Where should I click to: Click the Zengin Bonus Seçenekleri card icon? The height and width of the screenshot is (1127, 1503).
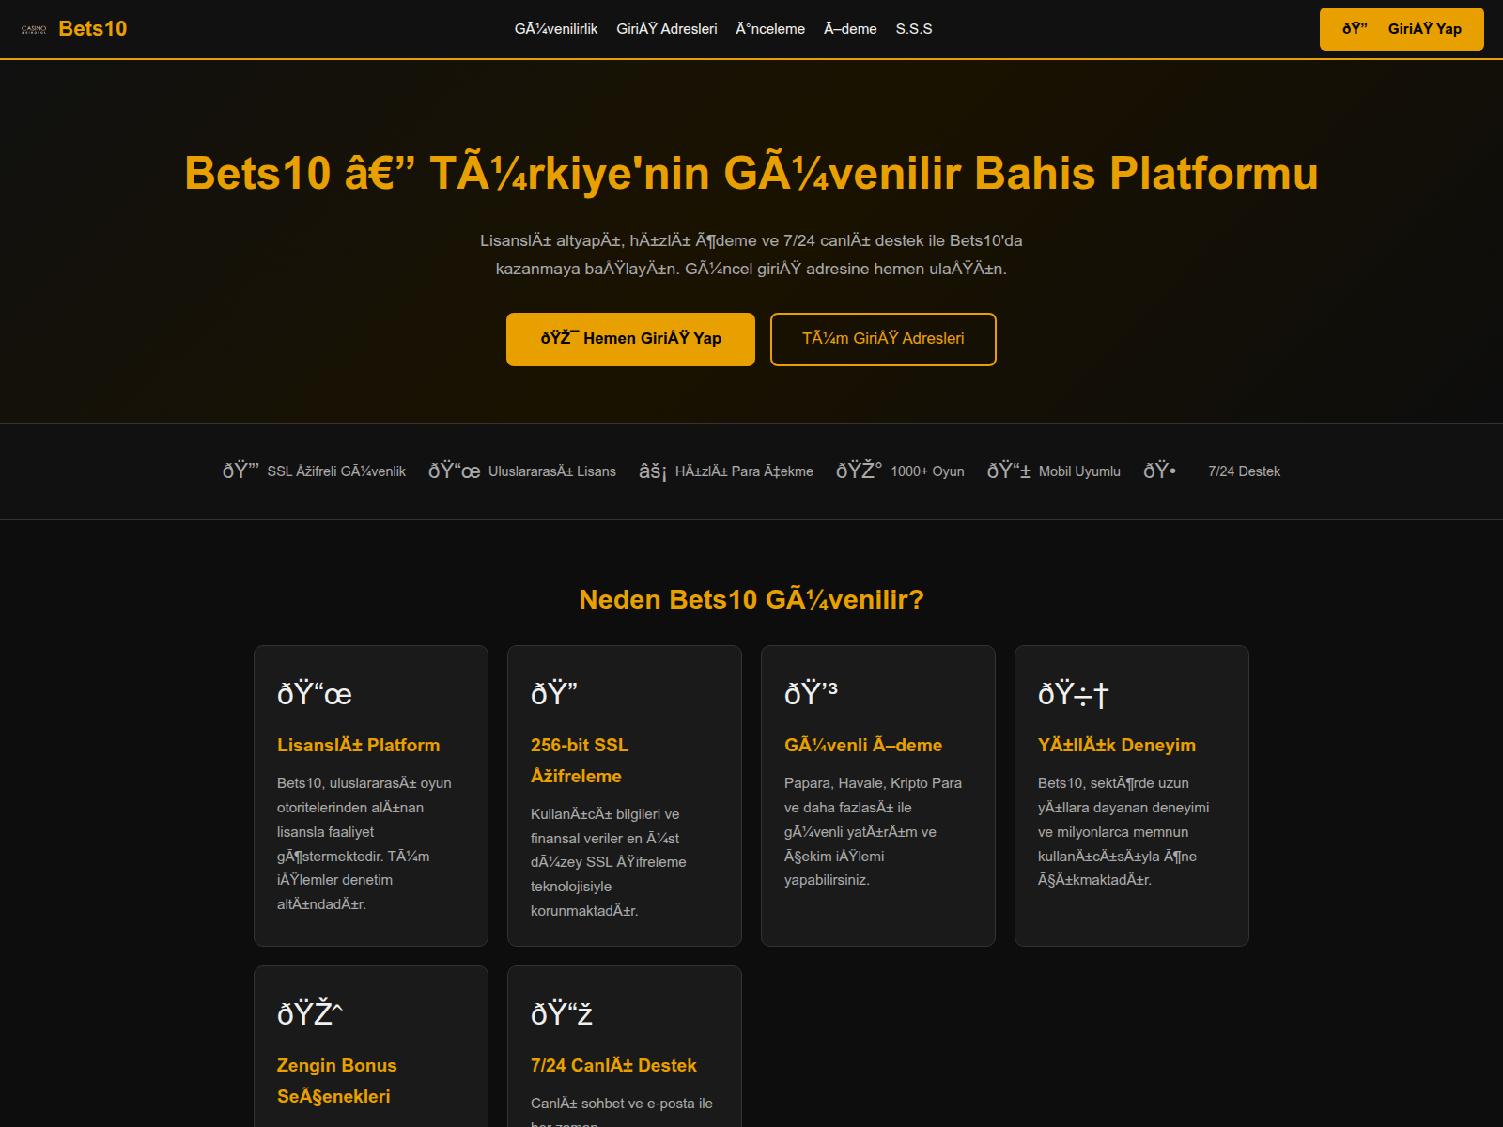[x=310, y=1014]
